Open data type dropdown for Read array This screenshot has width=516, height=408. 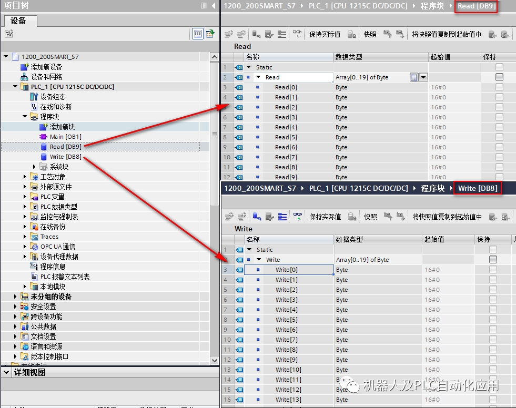tap(424, 77)
